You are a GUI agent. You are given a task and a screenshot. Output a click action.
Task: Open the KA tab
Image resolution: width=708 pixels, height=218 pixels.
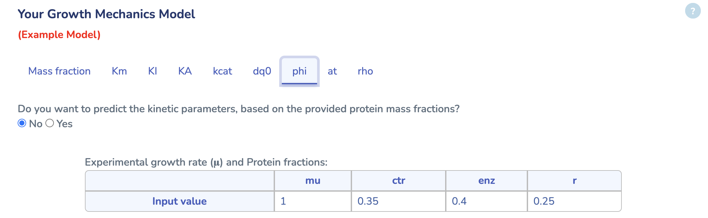tap(185, 71)
